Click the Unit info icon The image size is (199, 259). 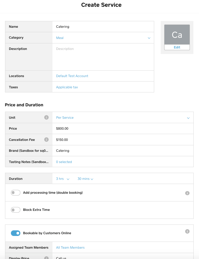[46, 118]
